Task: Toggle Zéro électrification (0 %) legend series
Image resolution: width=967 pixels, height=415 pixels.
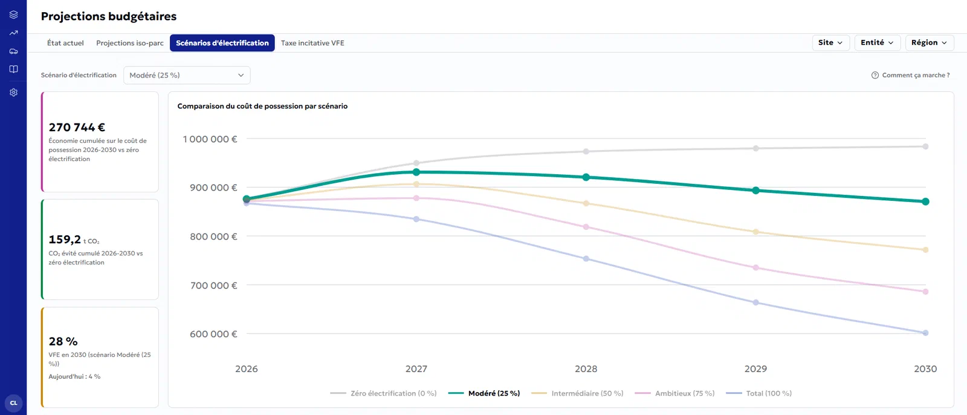Action: (383, 393)
